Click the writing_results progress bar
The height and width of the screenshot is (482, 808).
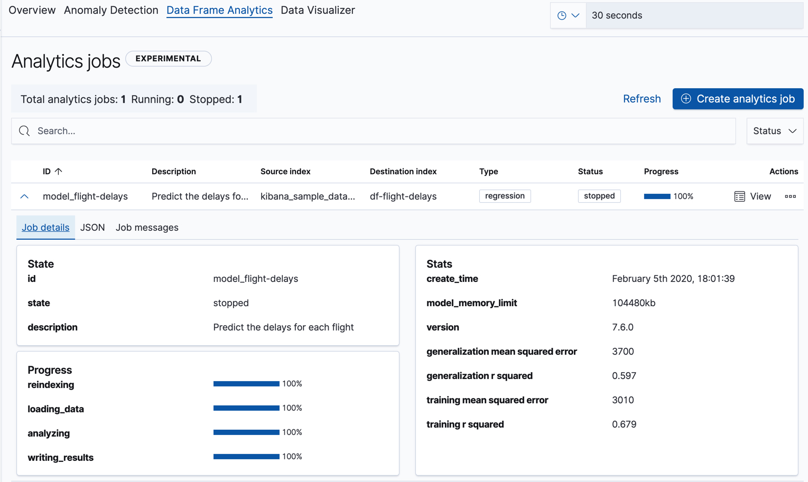tap(246, 456)
